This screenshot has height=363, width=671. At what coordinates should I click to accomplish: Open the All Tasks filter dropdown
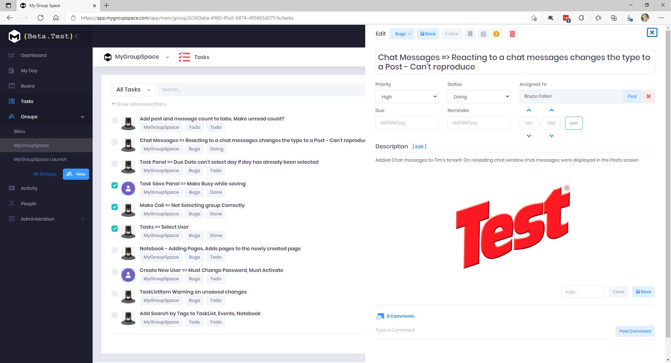133,90
